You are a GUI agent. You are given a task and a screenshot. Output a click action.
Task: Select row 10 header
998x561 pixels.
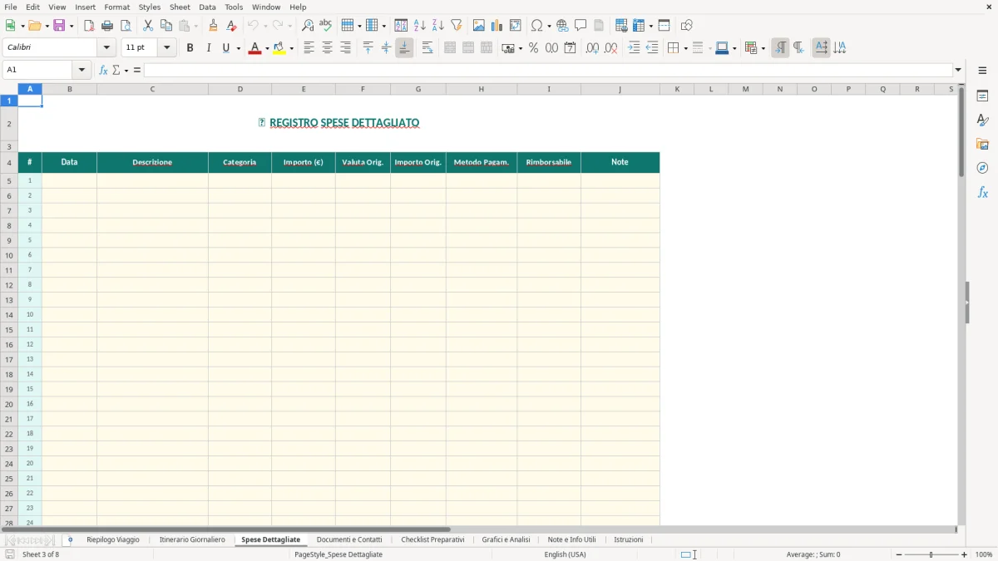pos(8,255)
